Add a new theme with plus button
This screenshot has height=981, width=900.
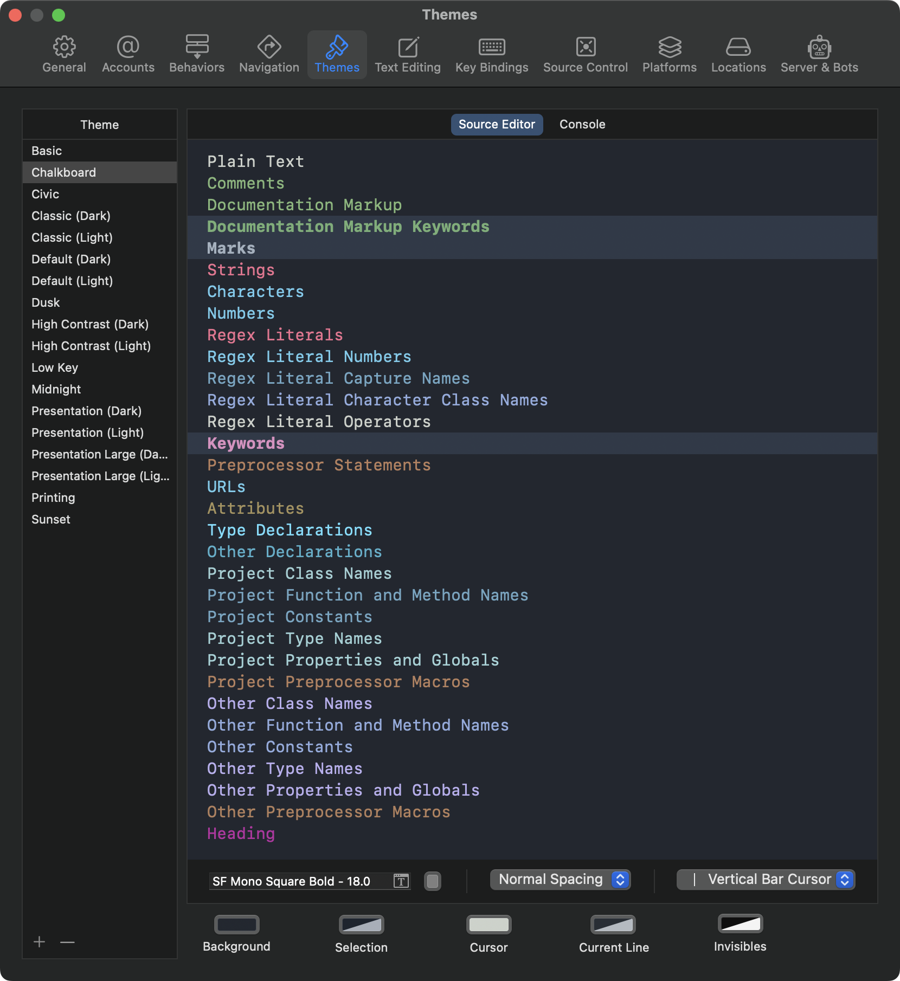click(39, 942)
